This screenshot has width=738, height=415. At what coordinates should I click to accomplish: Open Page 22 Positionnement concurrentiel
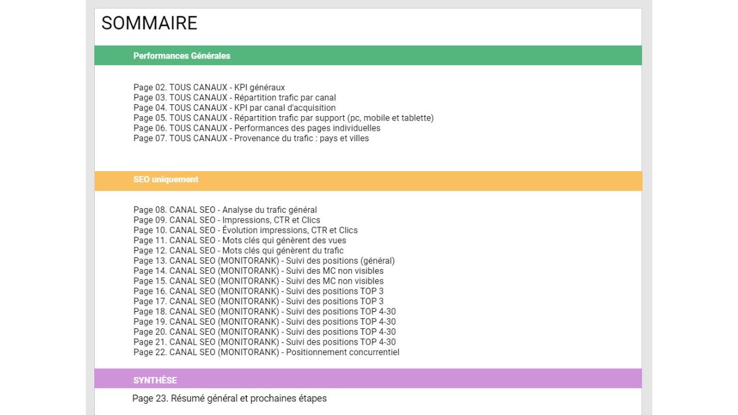point(266,352)
